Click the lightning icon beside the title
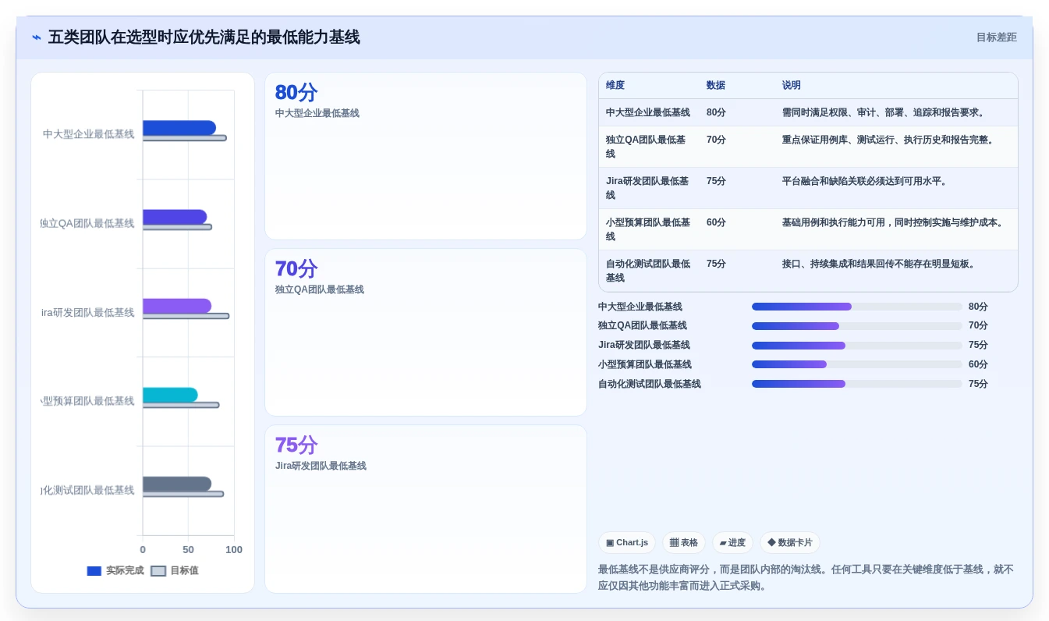The width and height of the screenshot is (1049, 621). tap(37, 37)
